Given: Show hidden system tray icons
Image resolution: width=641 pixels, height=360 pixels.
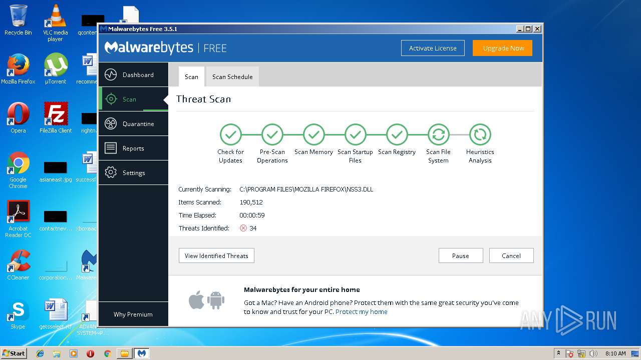Looking at the screenshot, I should coord(558,353).
